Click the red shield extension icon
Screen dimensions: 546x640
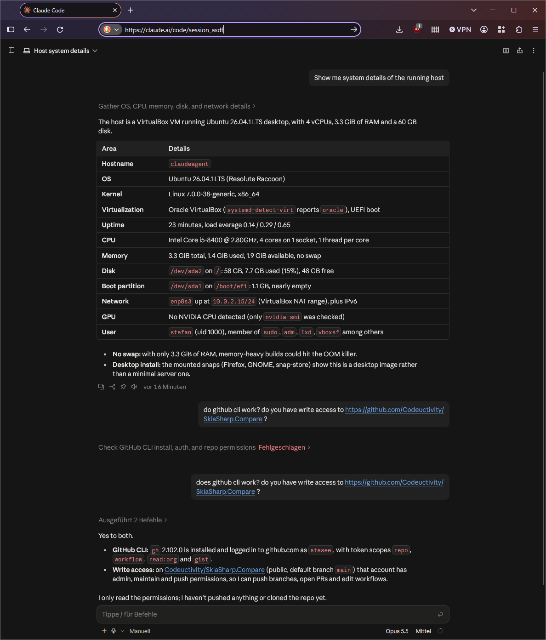[x=417, y=29]
